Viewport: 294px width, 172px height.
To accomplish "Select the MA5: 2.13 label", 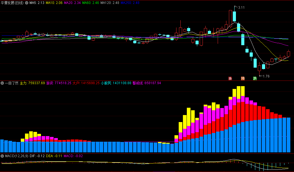I will click(x=37, y=3).
